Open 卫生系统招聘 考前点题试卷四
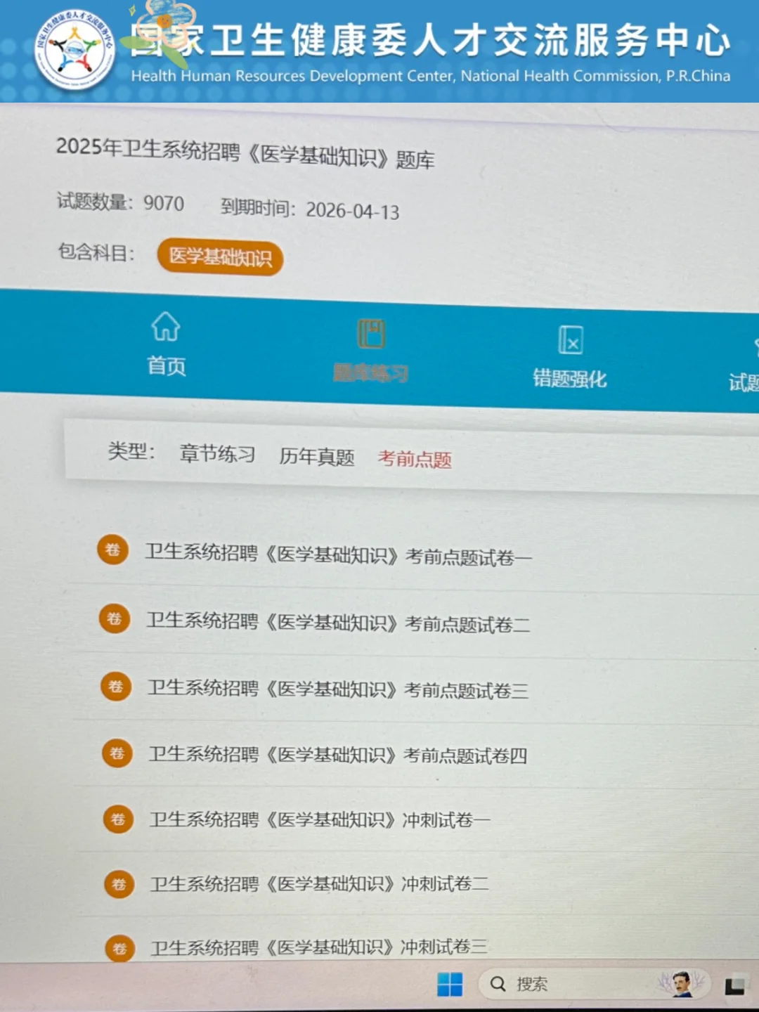 pyautogui.click(x=339, y=755)
